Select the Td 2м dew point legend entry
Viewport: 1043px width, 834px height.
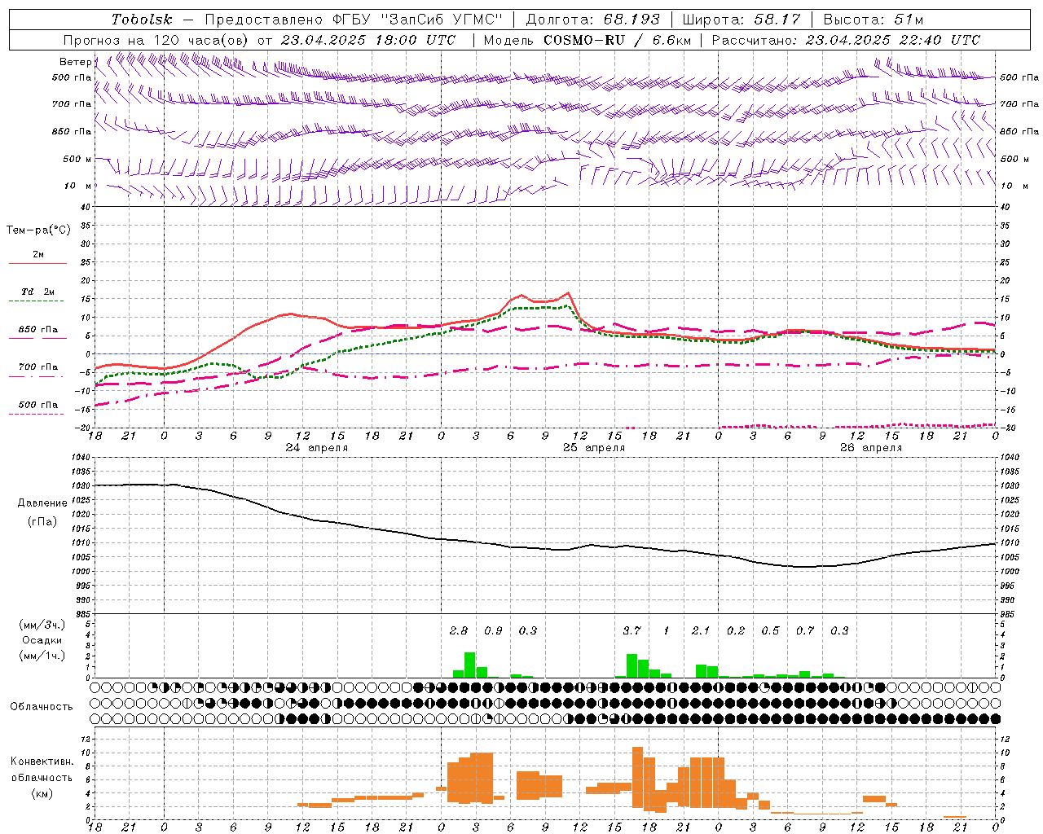pos(38,292)
